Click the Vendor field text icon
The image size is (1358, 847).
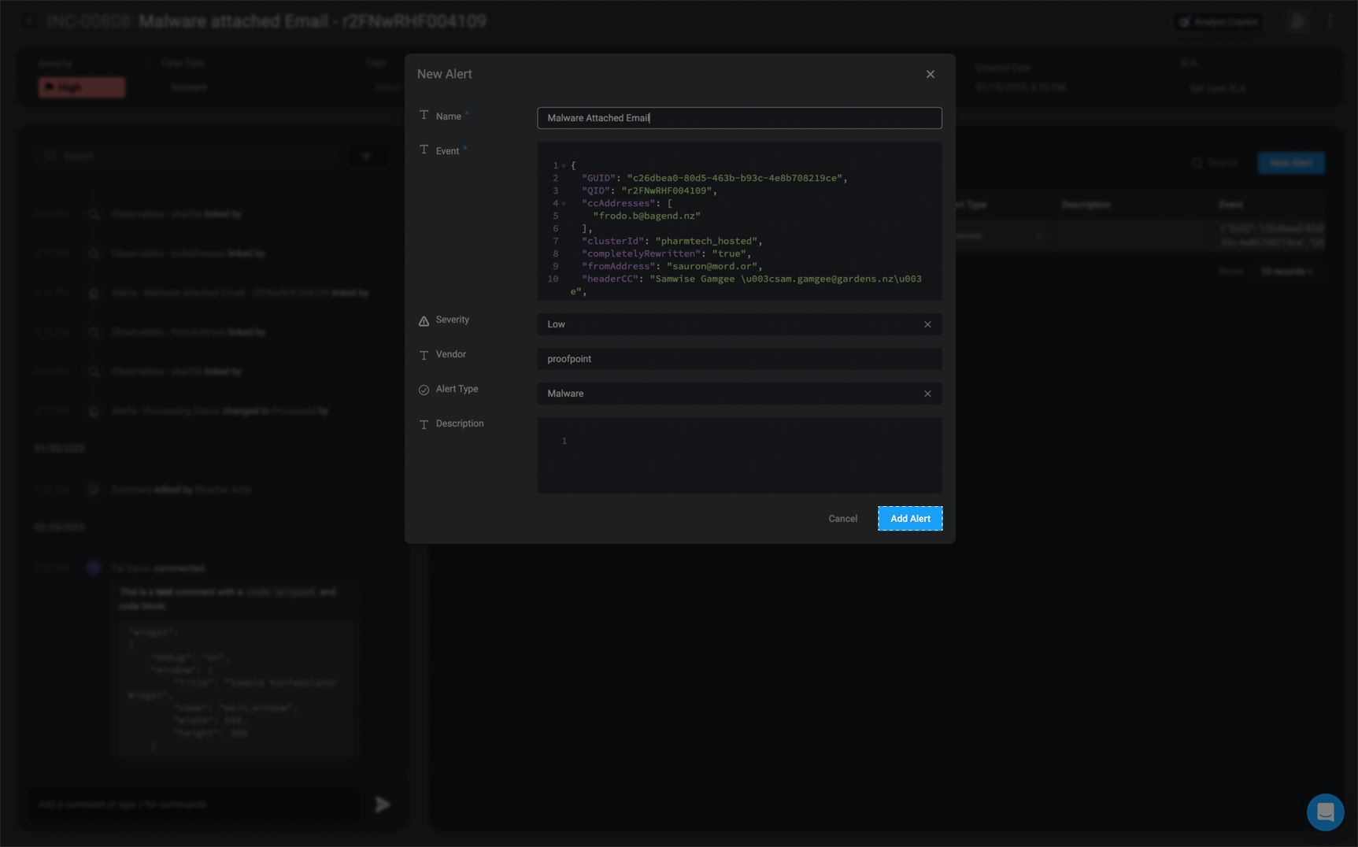click(x=424, y=355)
